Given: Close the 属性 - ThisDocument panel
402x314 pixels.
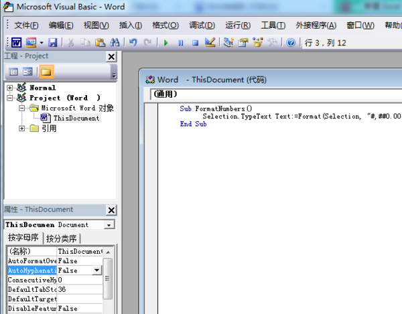Looking at the screenshot, I should [111, 210].
